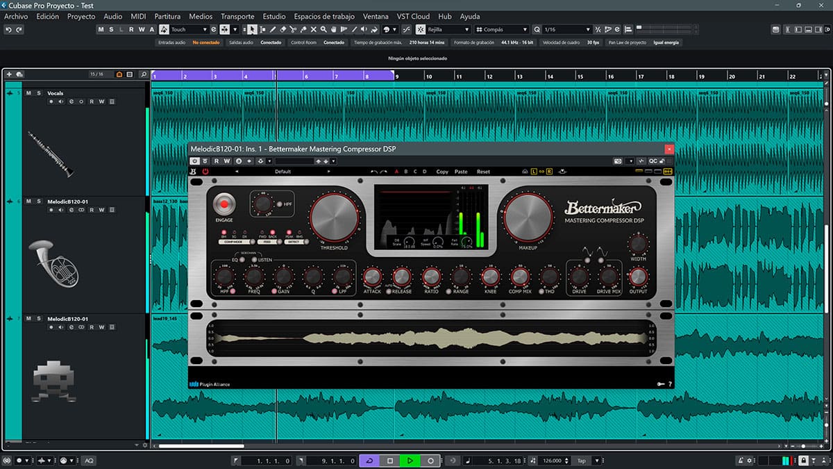Open the Rejilla snap type dropdown
This screenshot has height=469, width=833.
pos(449,30)
